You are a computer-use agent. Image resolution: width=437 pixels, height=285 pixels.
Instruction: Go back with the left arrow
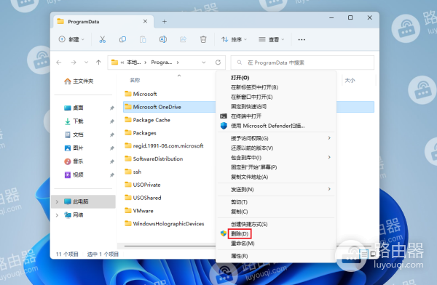(x=59, y=63)
